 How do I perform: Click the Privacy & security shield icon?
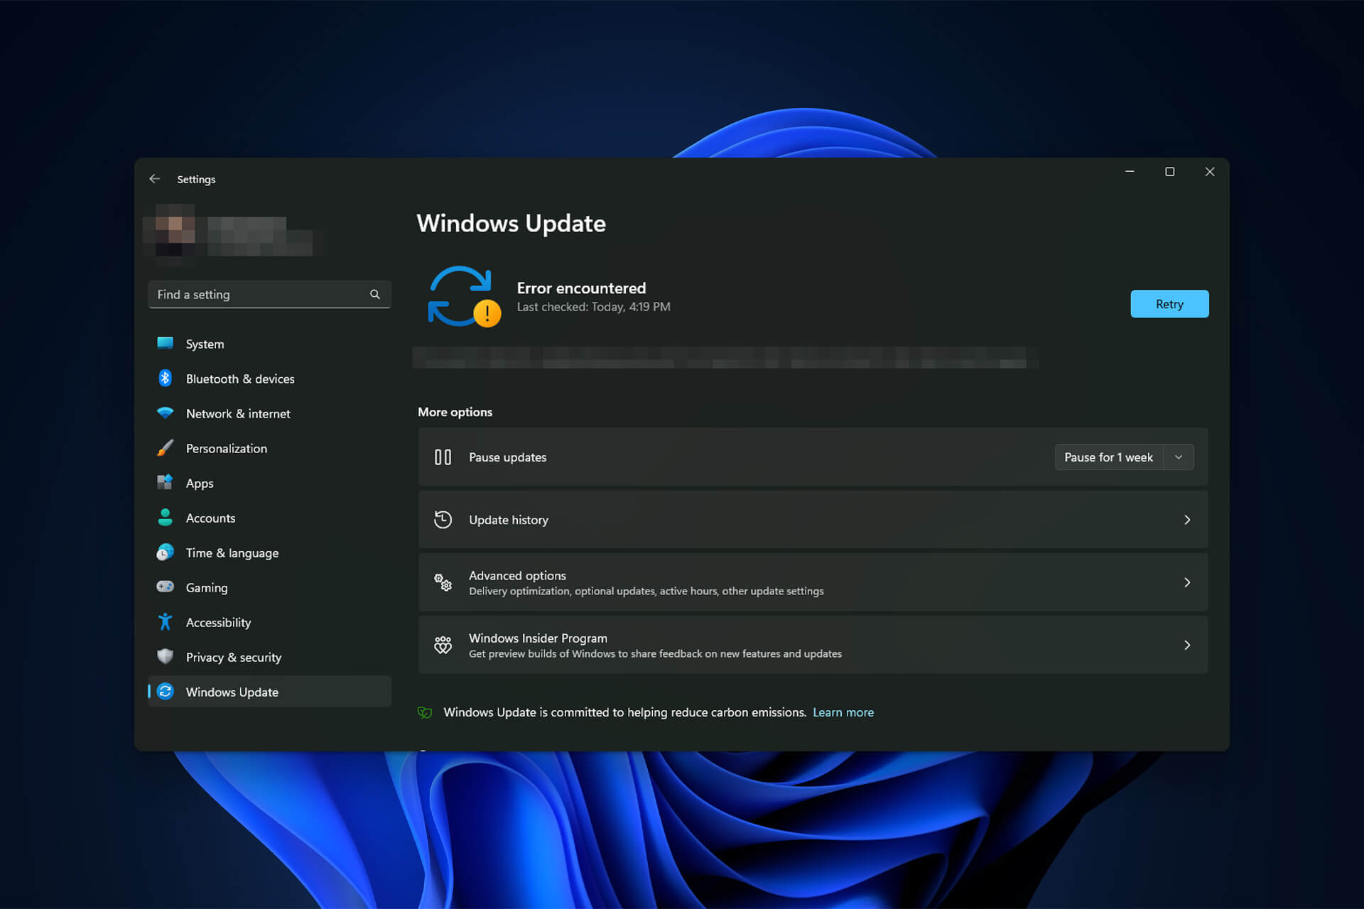165,657
